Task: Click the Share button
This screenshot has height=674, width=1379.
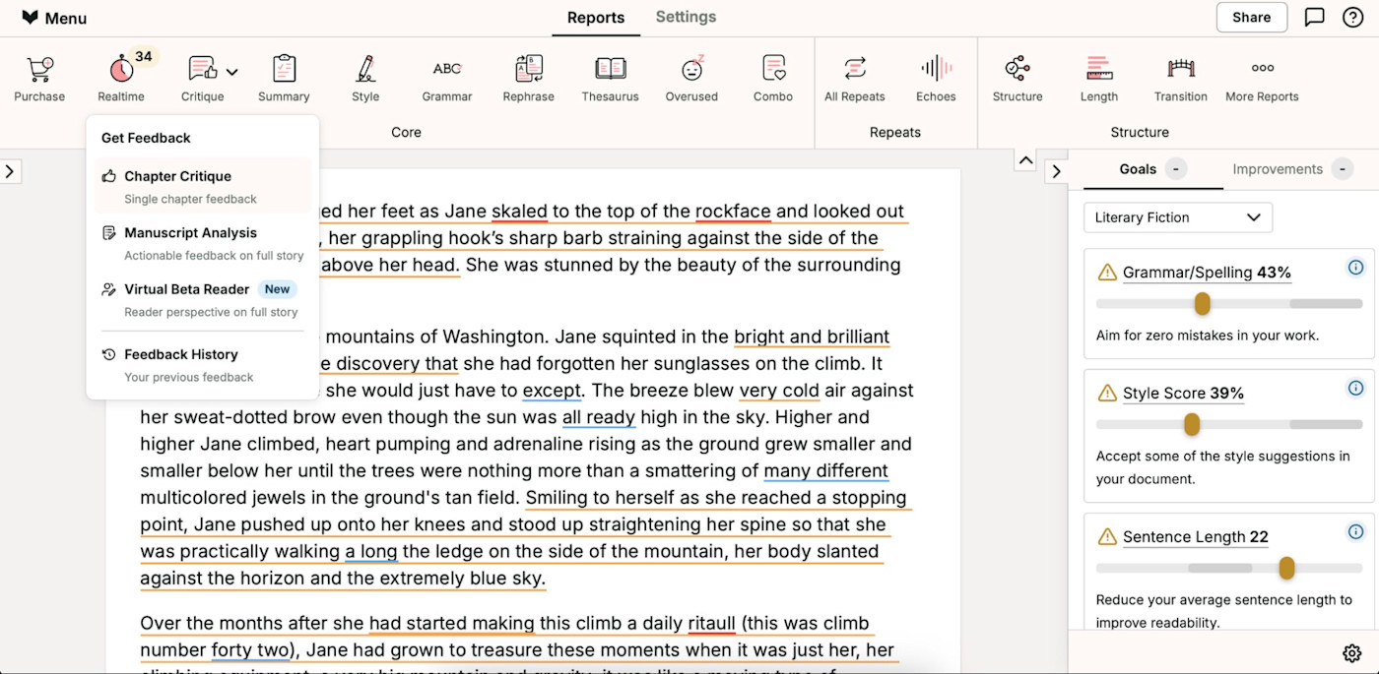Action: [x=1251, y=17]
